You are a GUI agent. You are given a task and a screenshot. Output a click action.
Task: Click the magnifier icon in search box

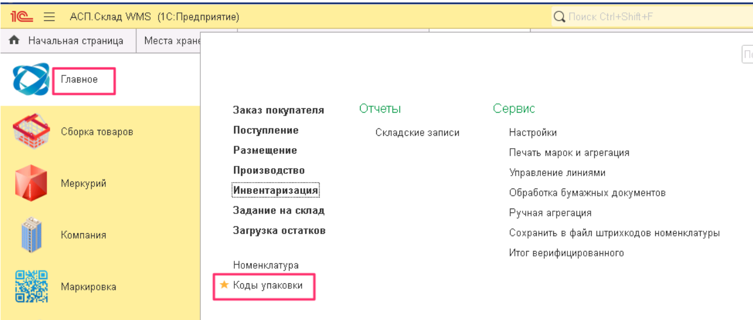click(x=560, y=17)
